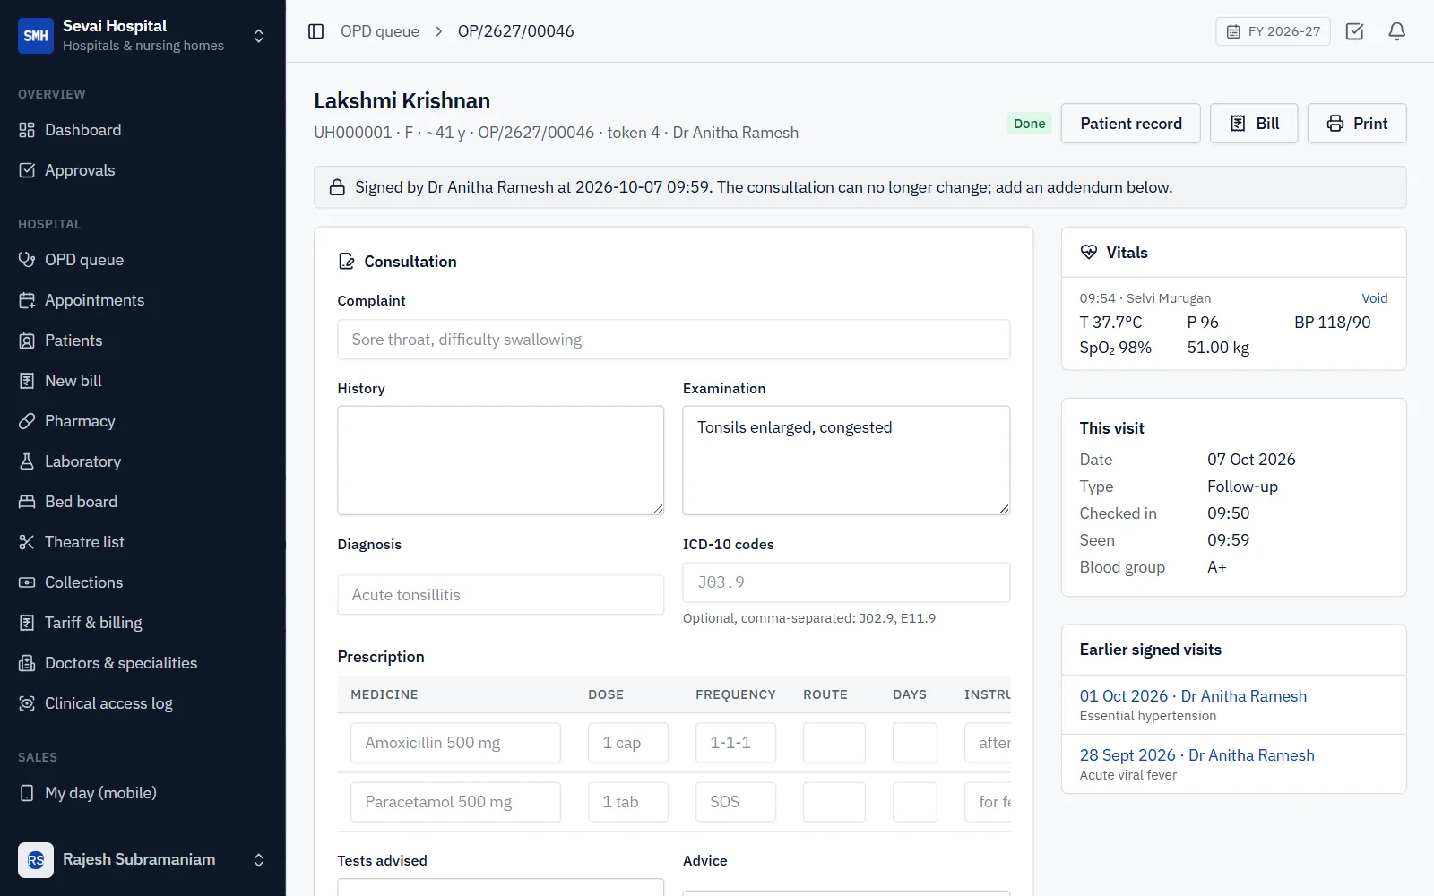Click the Bill button

tap(1254, 124)
